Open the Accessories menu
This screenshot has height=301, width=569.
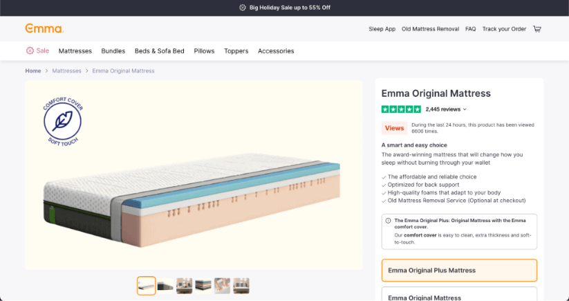(x=276, y=51)
